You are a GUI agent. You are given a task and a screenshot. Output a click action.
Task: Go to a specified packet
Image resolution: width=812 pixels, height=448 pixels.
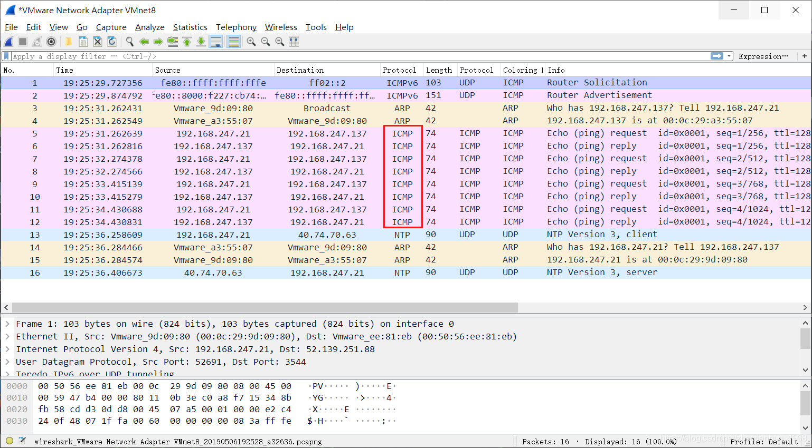172,42
